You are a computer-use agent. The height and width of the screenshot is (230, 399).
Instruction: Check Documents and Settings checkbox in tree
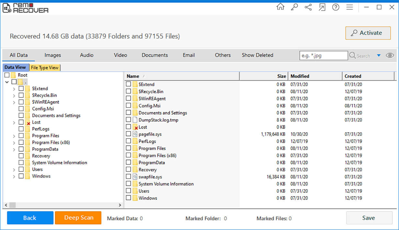pyautogui.click(x=21, y=115)
